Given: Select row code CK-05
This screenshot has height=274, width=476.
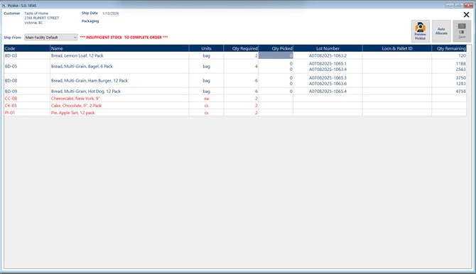Looking at the screenshot, I should coord(11,106).
